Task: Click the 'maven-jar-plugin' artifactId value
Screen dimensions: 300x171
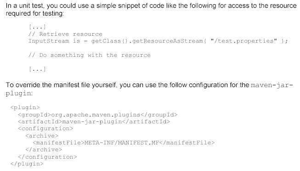Action: coord(92,121)
